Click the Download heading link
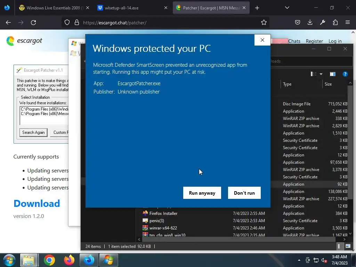The image size is (356, 267). point(37,203)
